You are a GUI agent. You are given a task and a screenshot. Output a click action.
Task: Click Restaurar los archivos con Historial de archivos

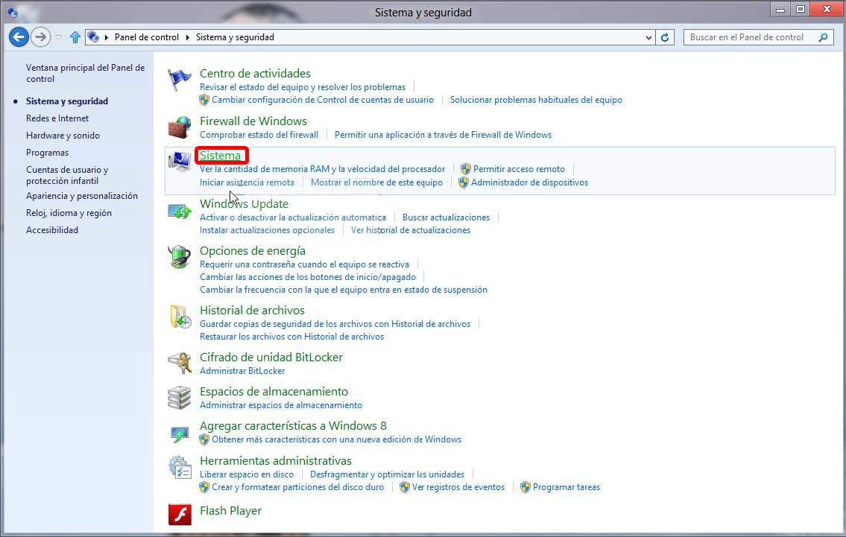tap(292, 337)
